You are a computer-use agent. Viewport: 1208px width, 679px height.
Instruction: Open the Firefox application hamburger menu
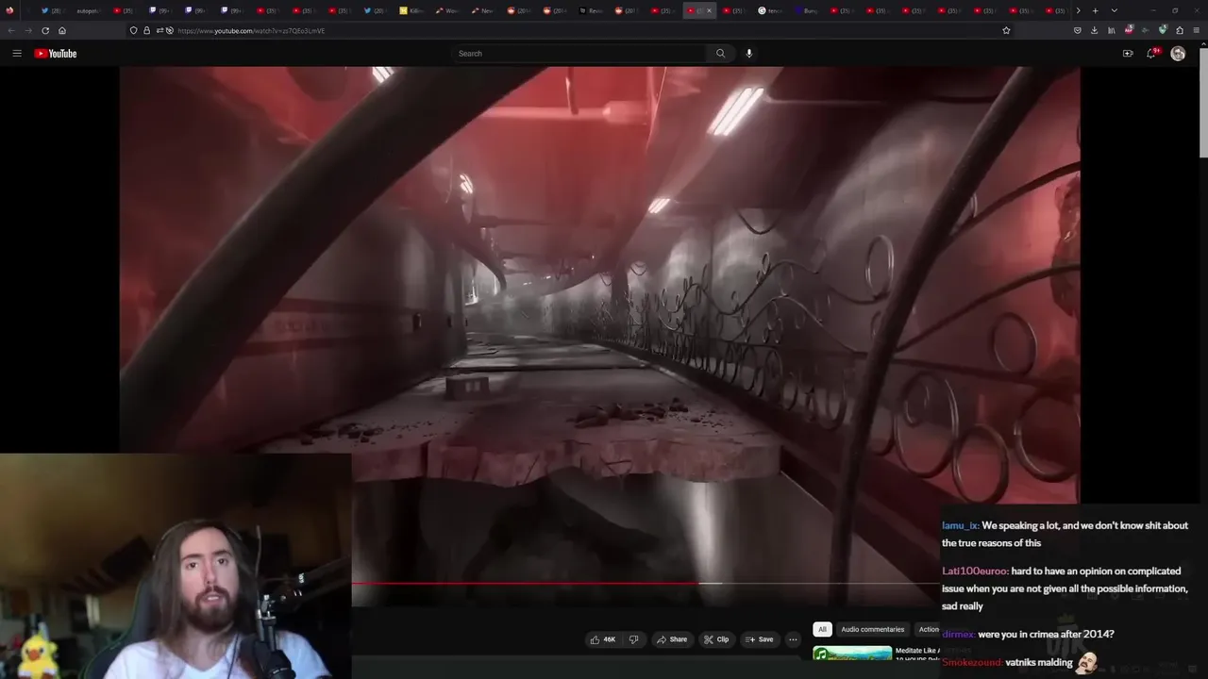coord(1197,30)
